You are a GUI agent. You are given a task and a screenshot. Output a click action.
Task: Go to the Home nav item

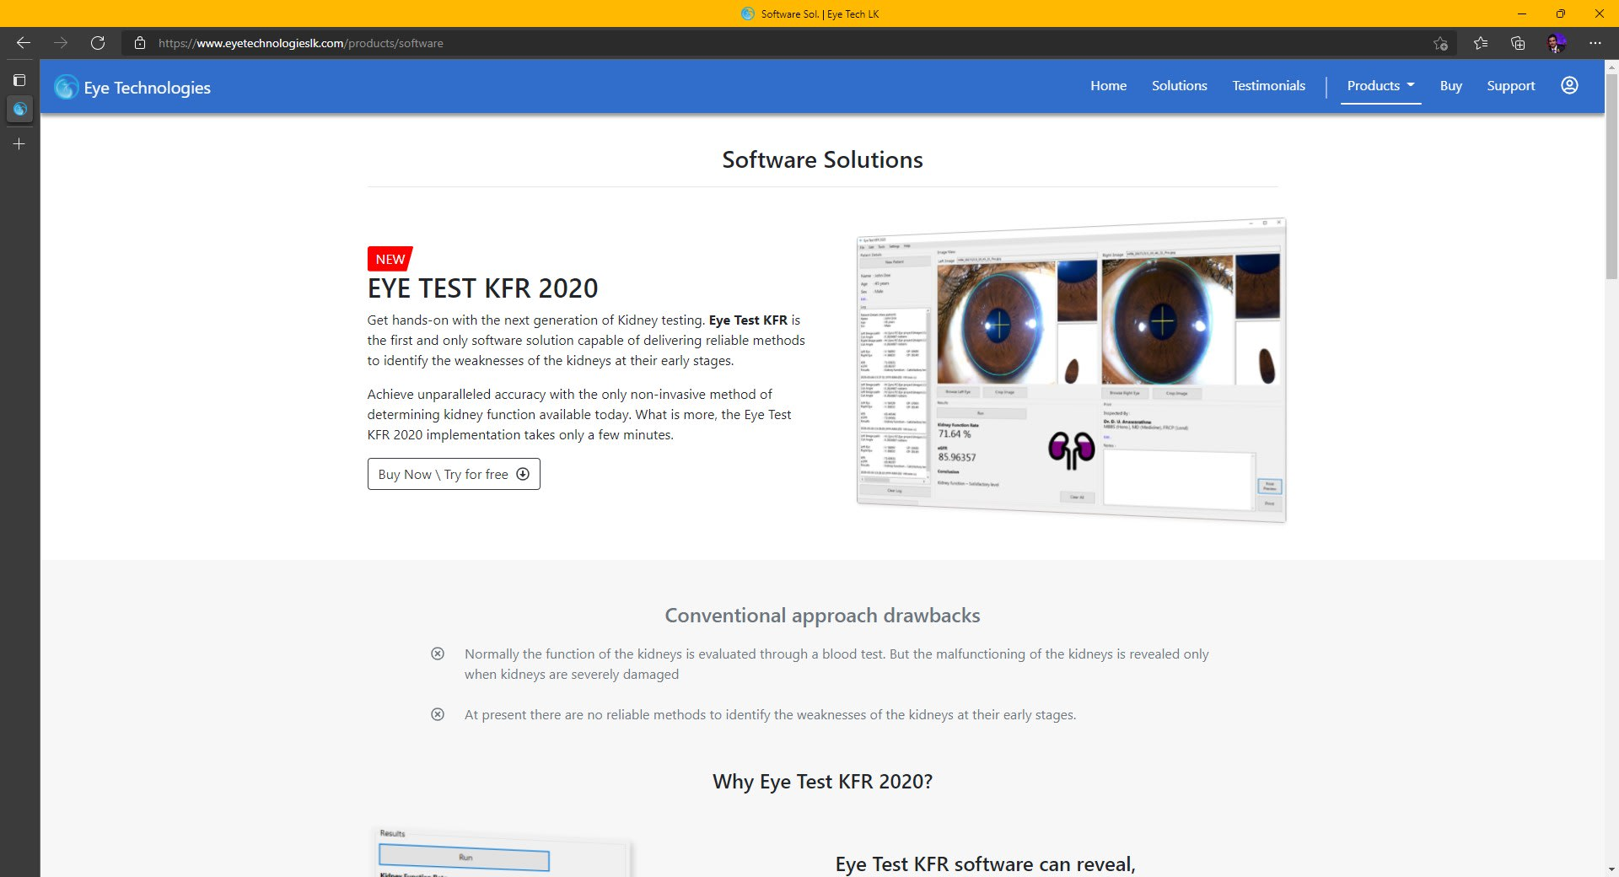click(1108, 85)
